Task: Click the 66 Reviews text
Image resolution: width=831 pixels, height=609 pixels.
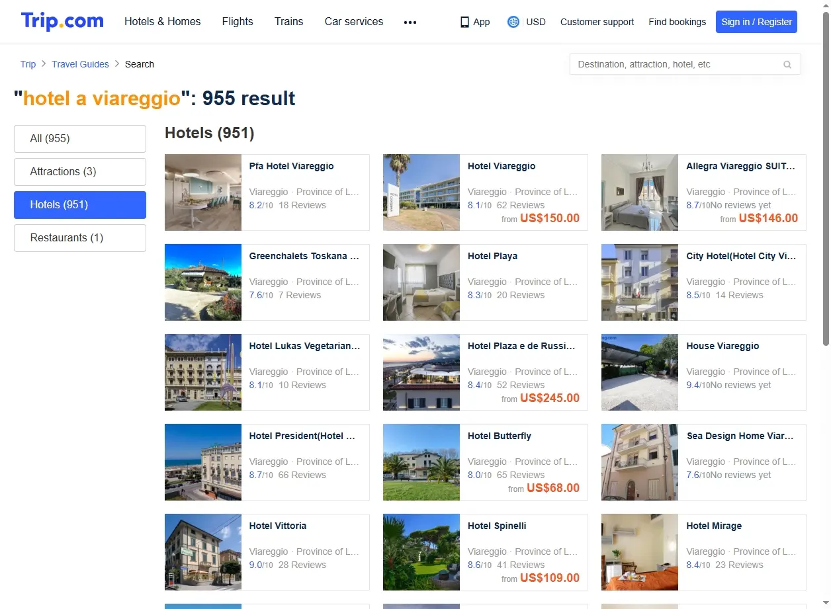Action: (x=302, y=475)
